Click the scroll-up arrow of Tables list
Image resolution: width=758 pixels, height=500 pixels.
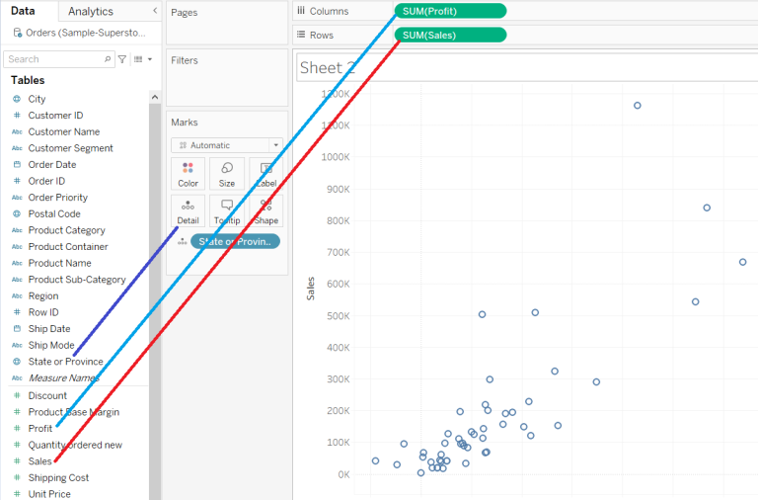pos(155,97)
